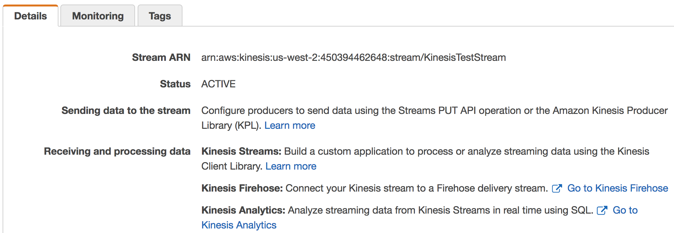Click external-link icon beside Go to Kinesis Firehose

[x=557, y=188]
